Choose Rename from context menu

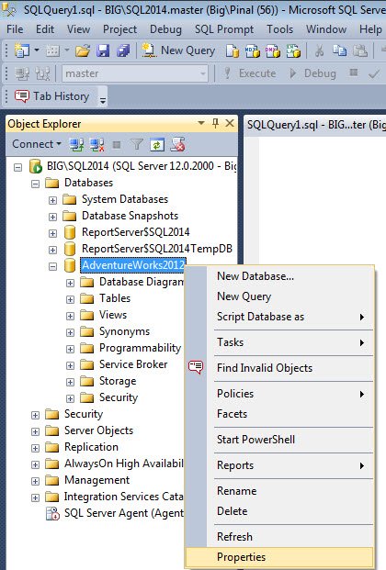click(279, 491)
